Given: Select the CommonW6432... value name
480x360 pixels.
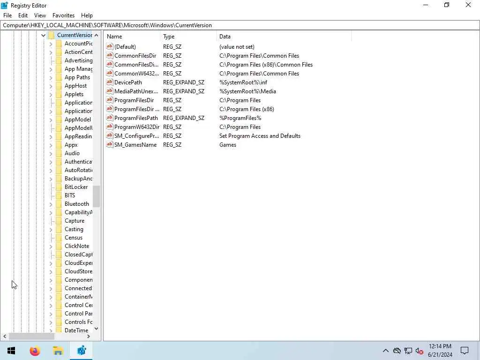Looking at the screenshot, I should click(x=136, y=74).
